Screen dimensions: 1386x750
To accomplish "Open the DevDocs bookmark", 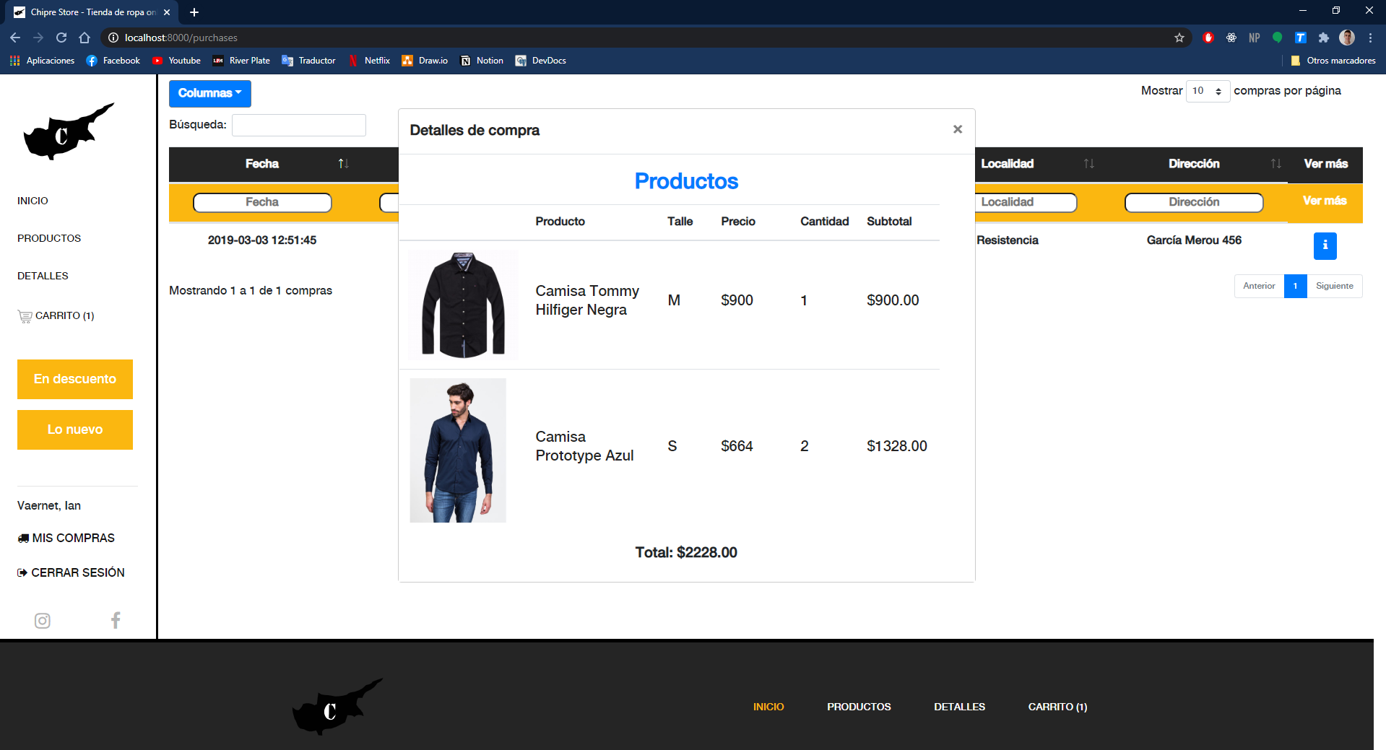I will tap(540, 61).
